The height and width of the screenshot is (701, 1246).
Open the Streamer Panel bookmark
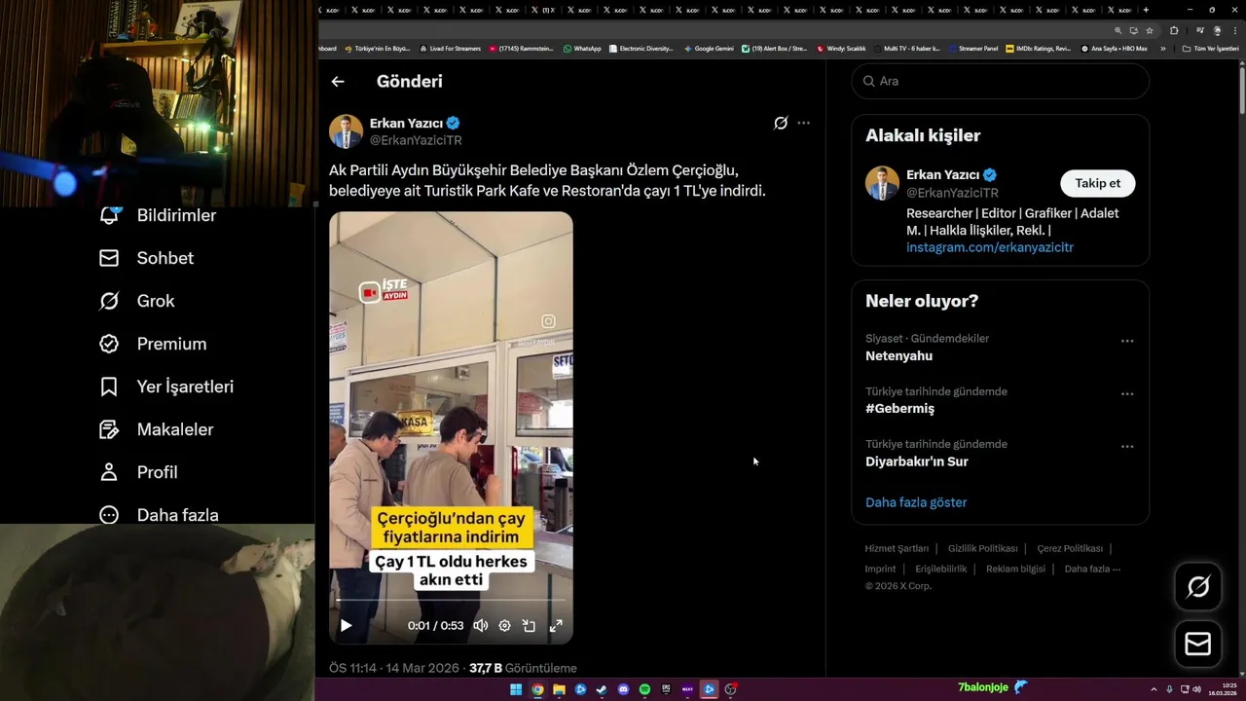tap(972, 48)
